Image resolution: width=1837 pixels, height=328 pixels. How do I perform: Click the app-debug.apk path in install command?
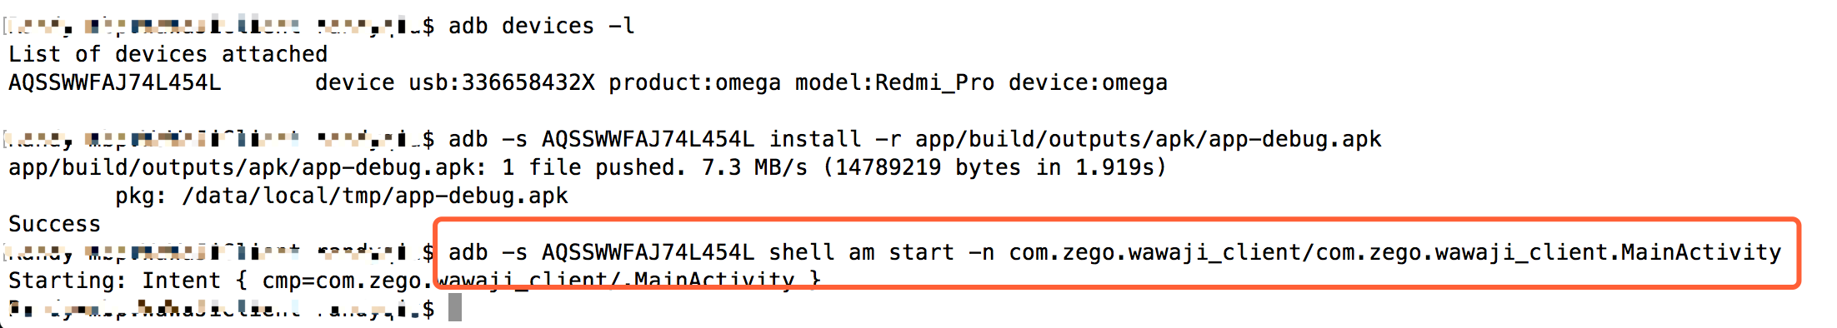1149,139
